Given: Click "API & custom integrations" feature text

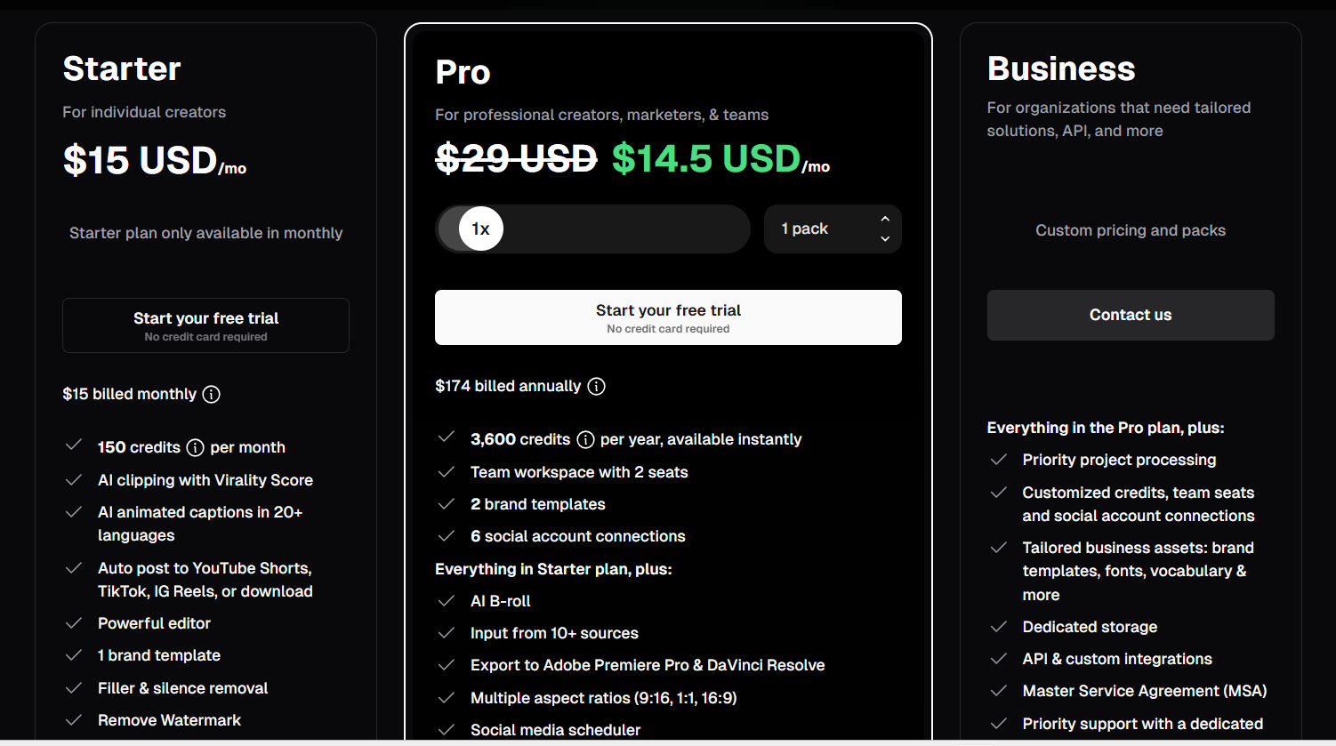Looking at the screenshot, I should tap(1117, 659).
